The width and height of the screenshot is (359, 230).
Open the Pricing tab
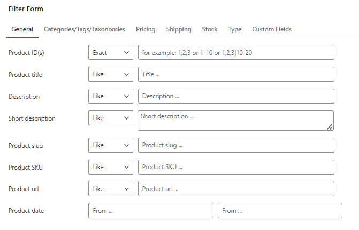point(146,29)
